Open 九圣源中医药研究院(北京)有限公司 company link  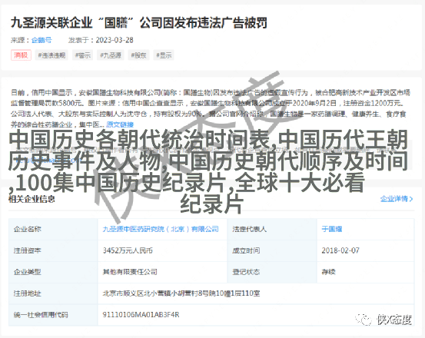[x=161, y=229]
